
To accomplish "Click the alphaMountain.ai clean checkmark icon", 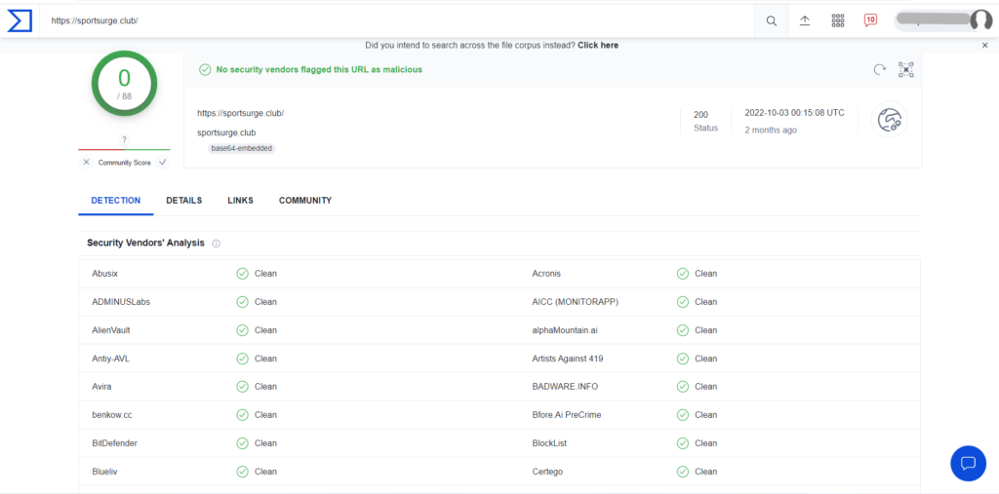I will coord(682,330).
